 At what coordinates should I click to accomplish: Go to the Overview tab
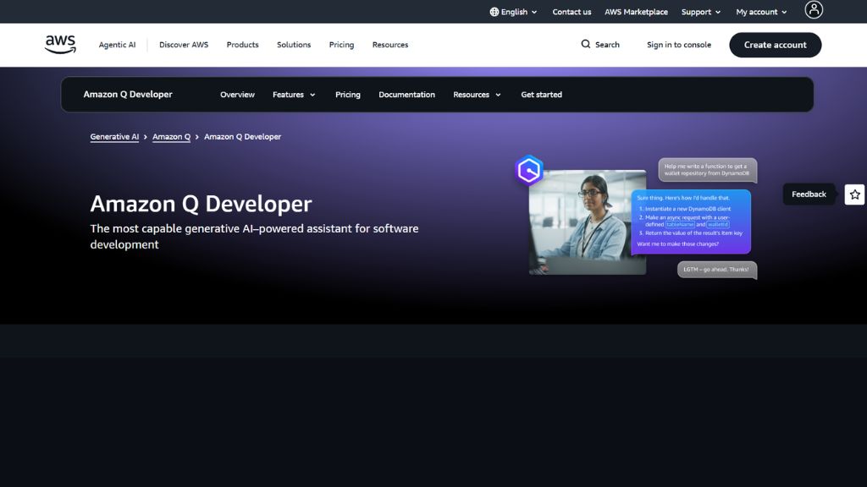click(x=237, y=95)
